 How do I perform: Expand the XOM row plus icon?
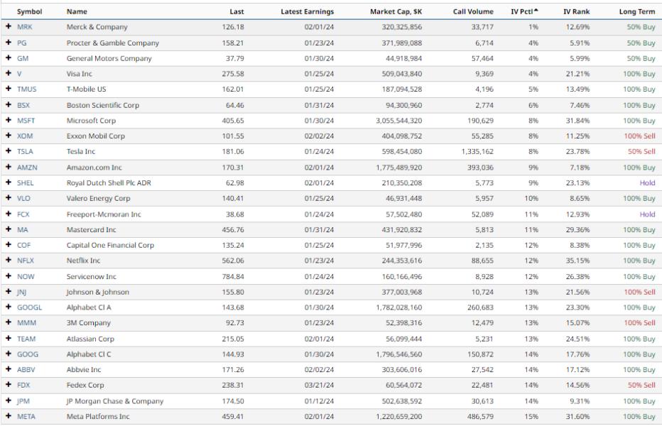click(9, 136)
